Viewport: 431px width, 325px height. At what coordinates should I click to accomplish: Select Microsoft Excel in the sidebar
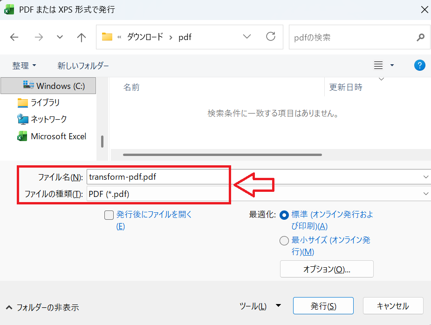59,136
